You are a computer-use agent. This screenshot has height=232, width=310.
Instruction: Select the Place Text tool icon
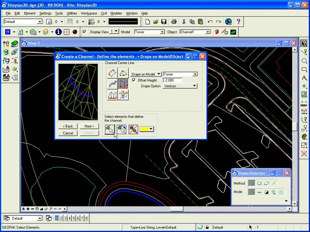(x=304, y=78)
